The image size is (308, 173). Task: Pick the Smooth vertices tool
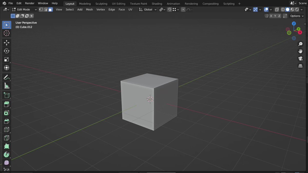click(7, 163)
